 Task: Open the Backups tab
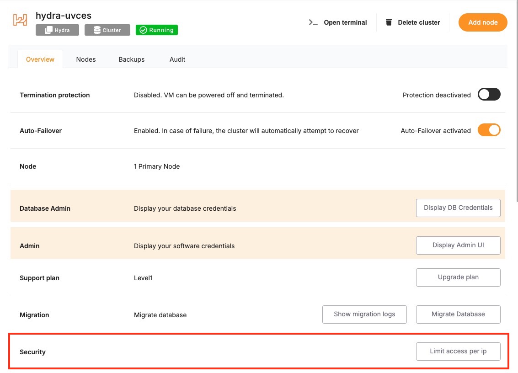point(132,59)
